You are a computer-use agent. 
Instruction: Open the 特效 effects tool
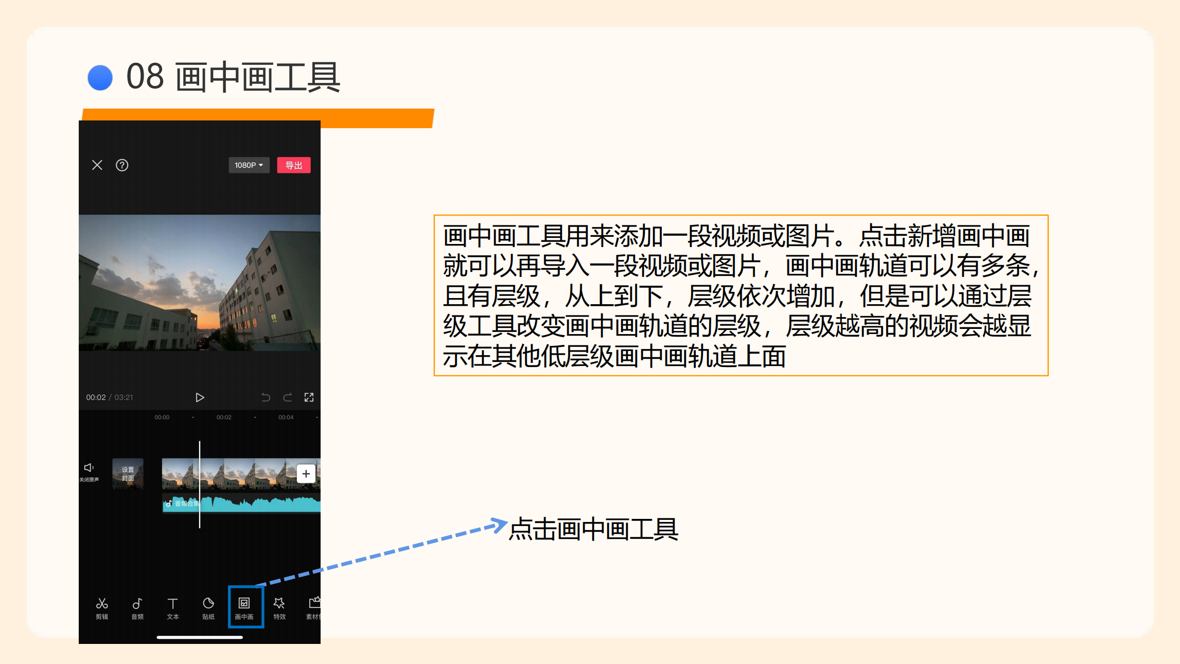[279, 608]
